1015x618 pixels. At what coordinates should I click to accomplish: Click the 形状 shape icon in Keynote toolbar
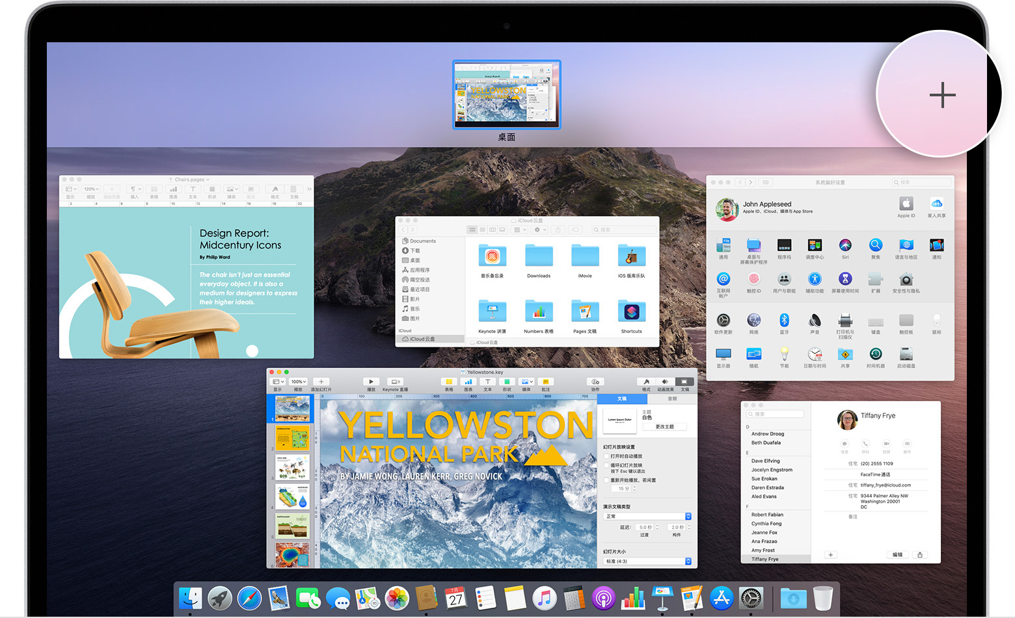point(507,382)
